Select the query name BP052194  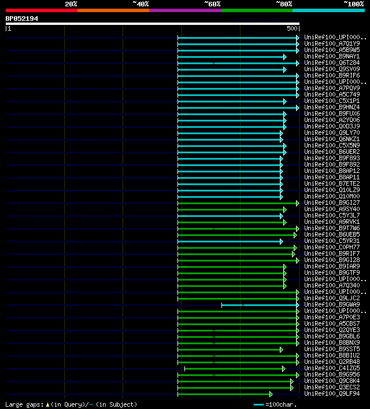tap(21, 19)
